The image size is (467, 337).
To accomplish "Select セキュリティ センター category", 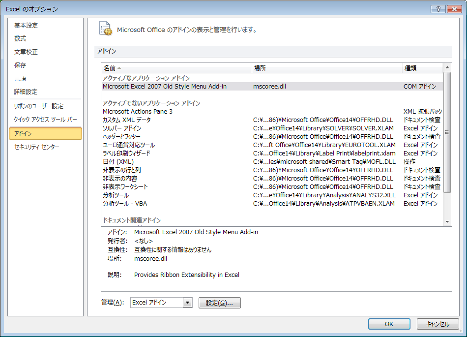I will pyautogui.click(x=36, y=147).
